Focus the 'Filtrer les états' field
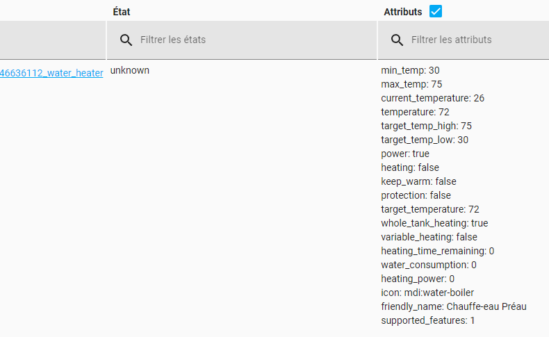 [242, 40]
